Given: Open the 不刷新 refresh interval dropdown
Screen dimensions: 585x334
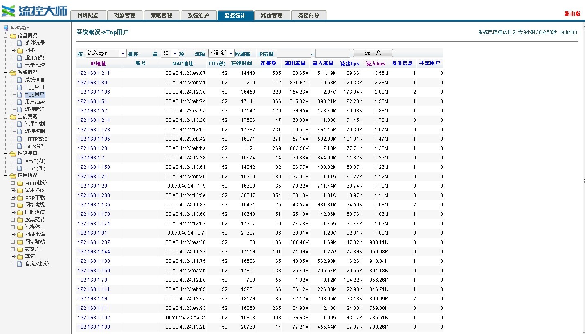Looking at the screenshot, I should click(x=221, y=53).
